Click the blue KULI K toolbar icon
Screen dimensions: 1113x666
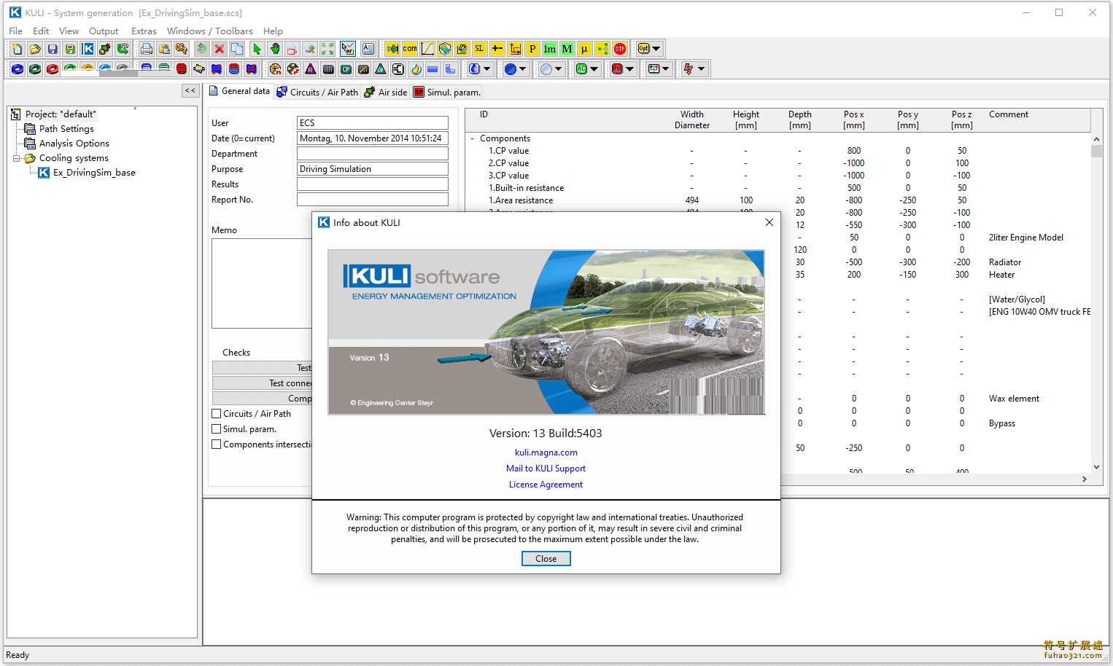pyautogui.click(x=88, y=49)
